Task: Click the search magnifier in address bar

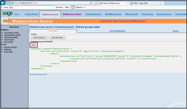Action: point(91,3)
